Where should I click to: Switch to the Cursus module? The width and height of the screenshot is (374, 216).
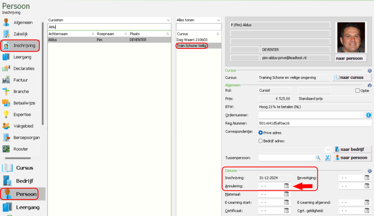coord(23,168)
